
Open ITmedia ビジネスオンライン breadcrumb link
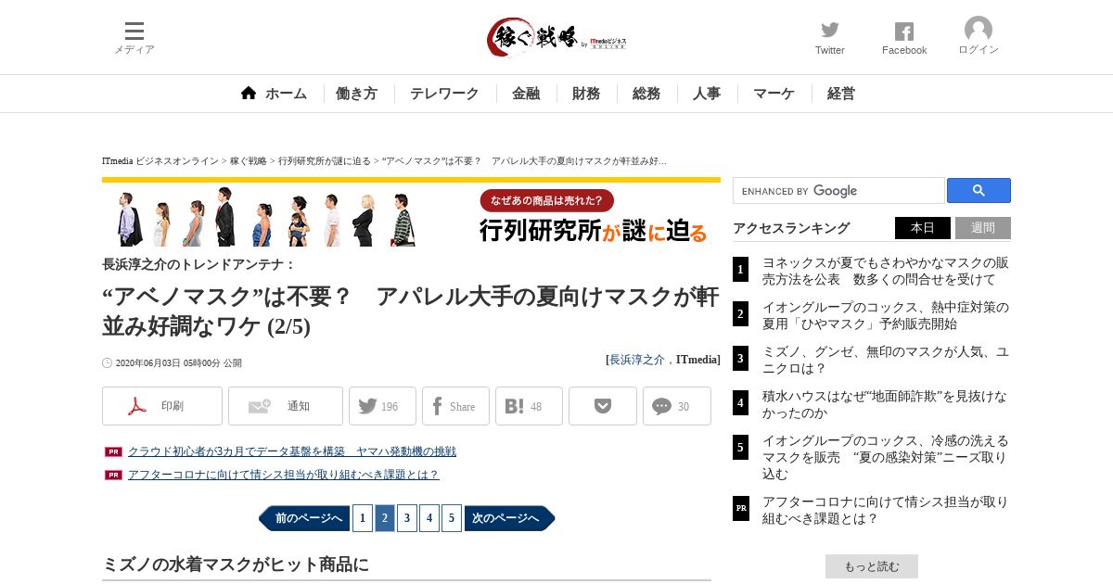tap(160, 161)
